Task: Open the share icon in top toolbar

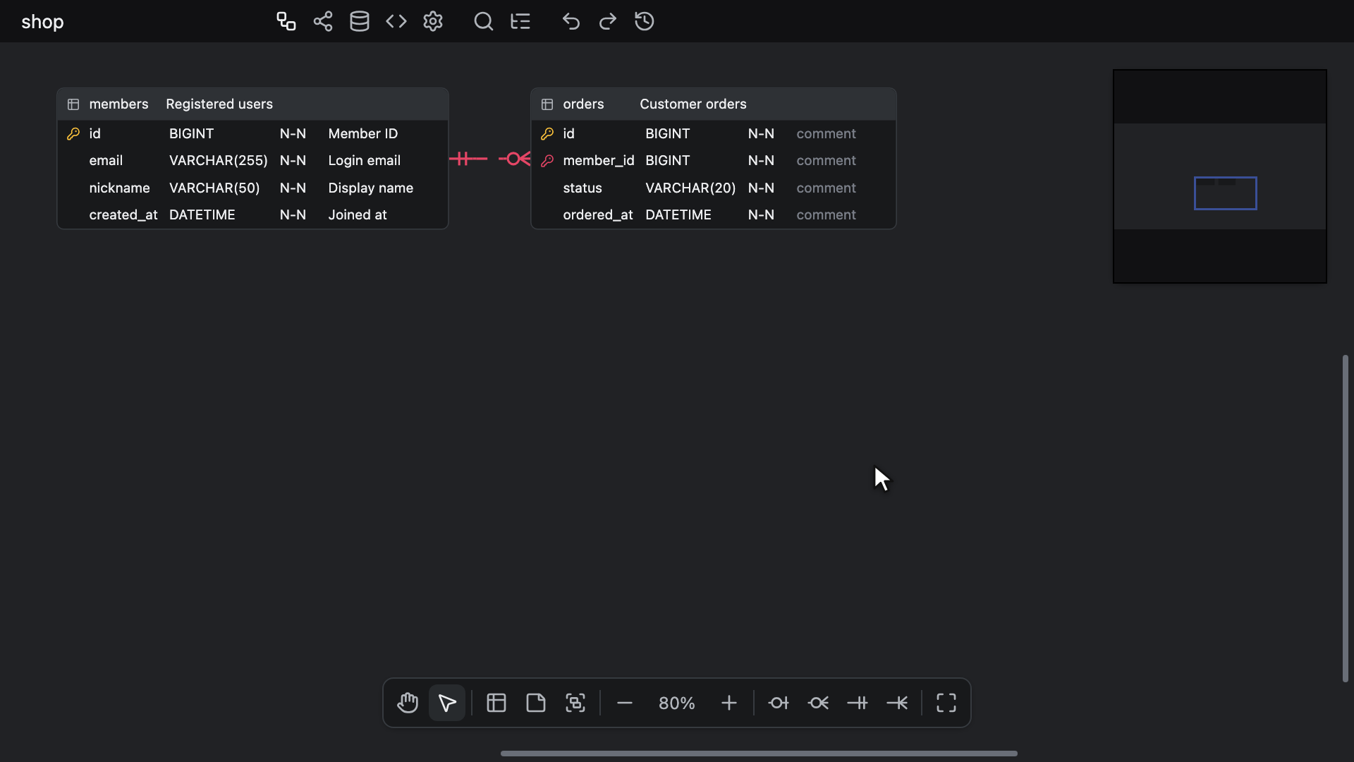Action: coord(323,21)
